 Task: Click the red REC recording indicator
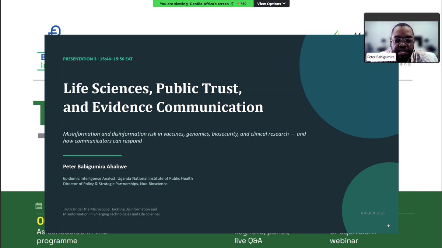point(242,4)
